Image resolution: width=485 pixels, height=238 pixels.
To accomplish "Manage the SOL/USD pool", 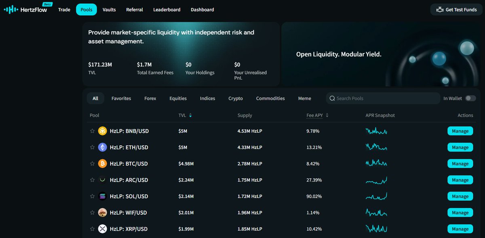I will [x=460, y=196].
